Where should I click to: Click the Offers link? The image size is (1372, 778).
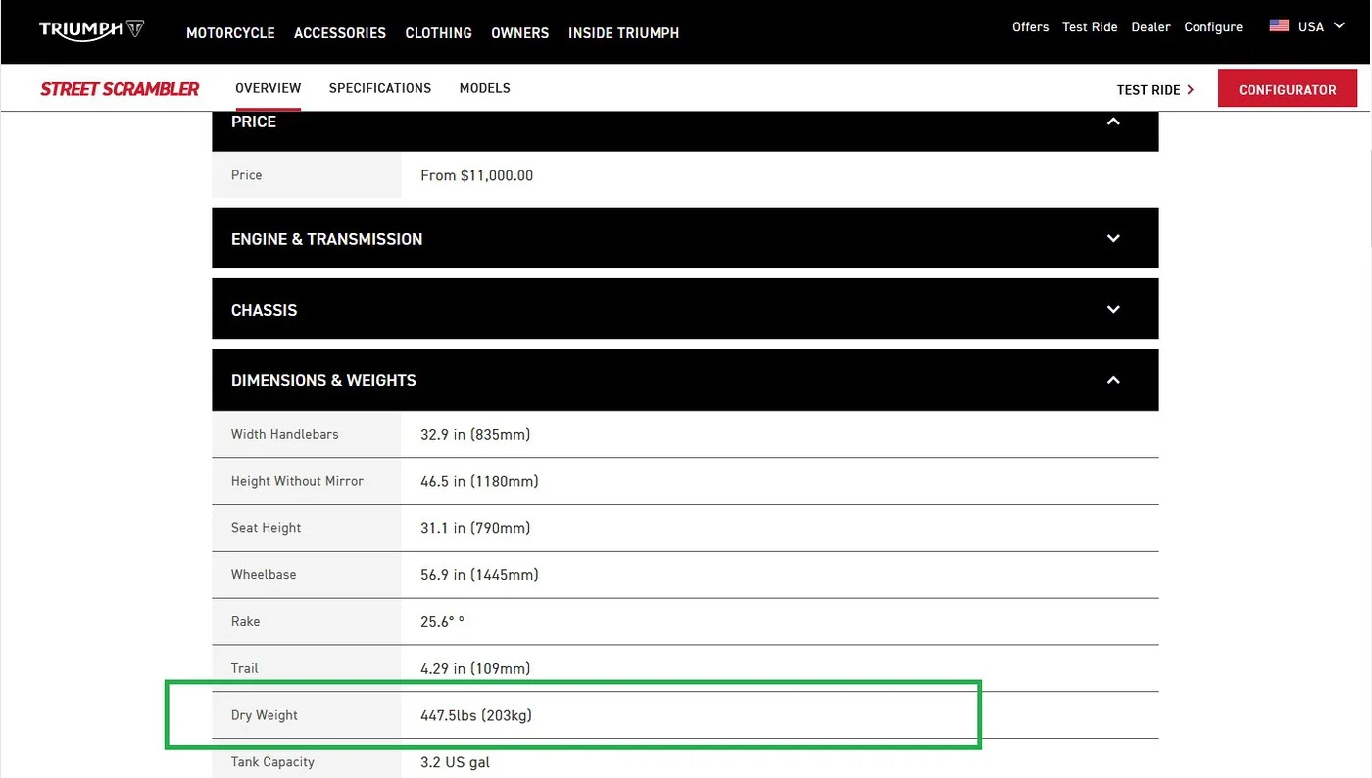pyautogui.click(x=1030, y=26)
